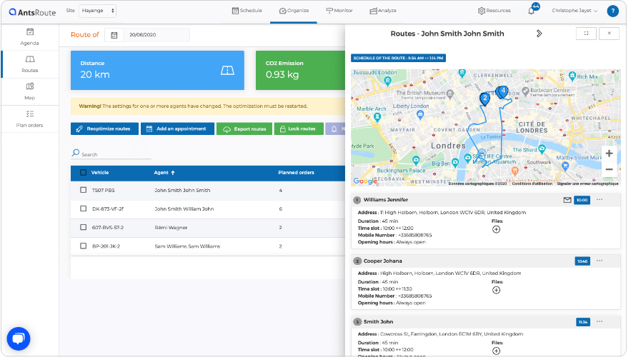Tick the checkbox for DK-873-VF-2f
The height and width of the screenshot is (357, 636).
coord(84,209)
